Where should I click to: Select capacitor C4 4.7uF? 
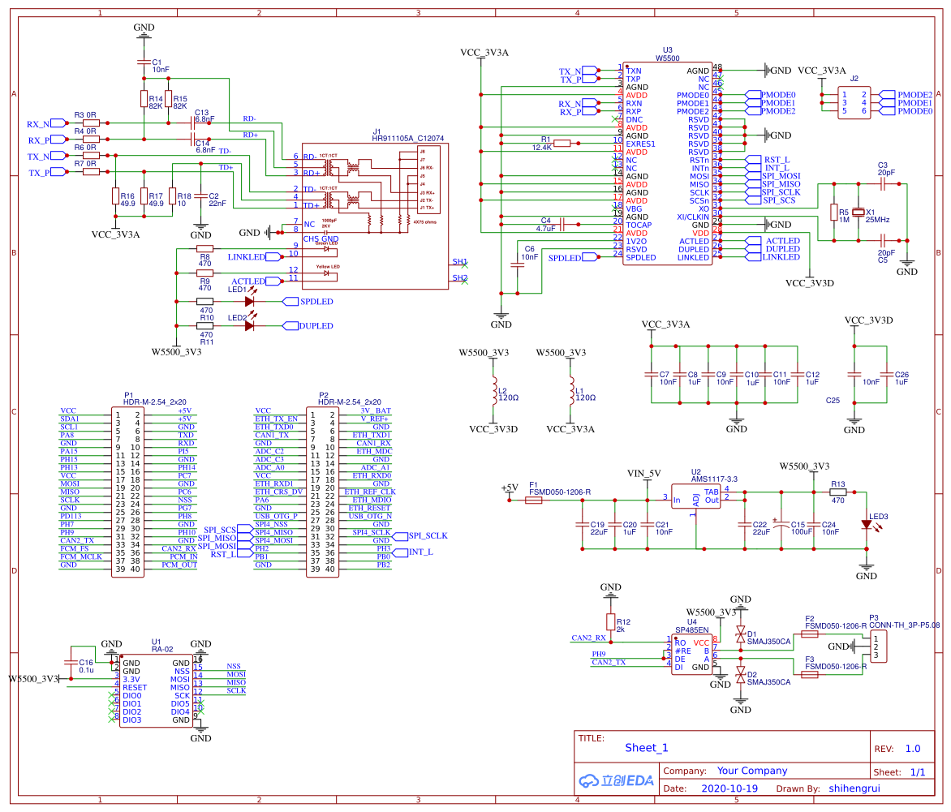(x=562, y=225)
